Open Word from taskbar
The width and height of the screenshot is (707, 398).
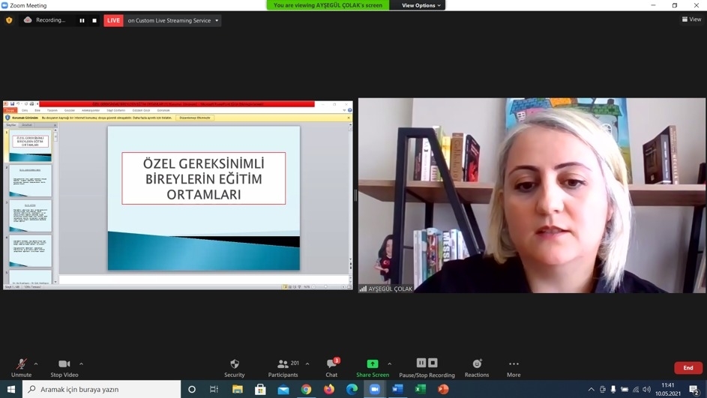coord(397,389)
